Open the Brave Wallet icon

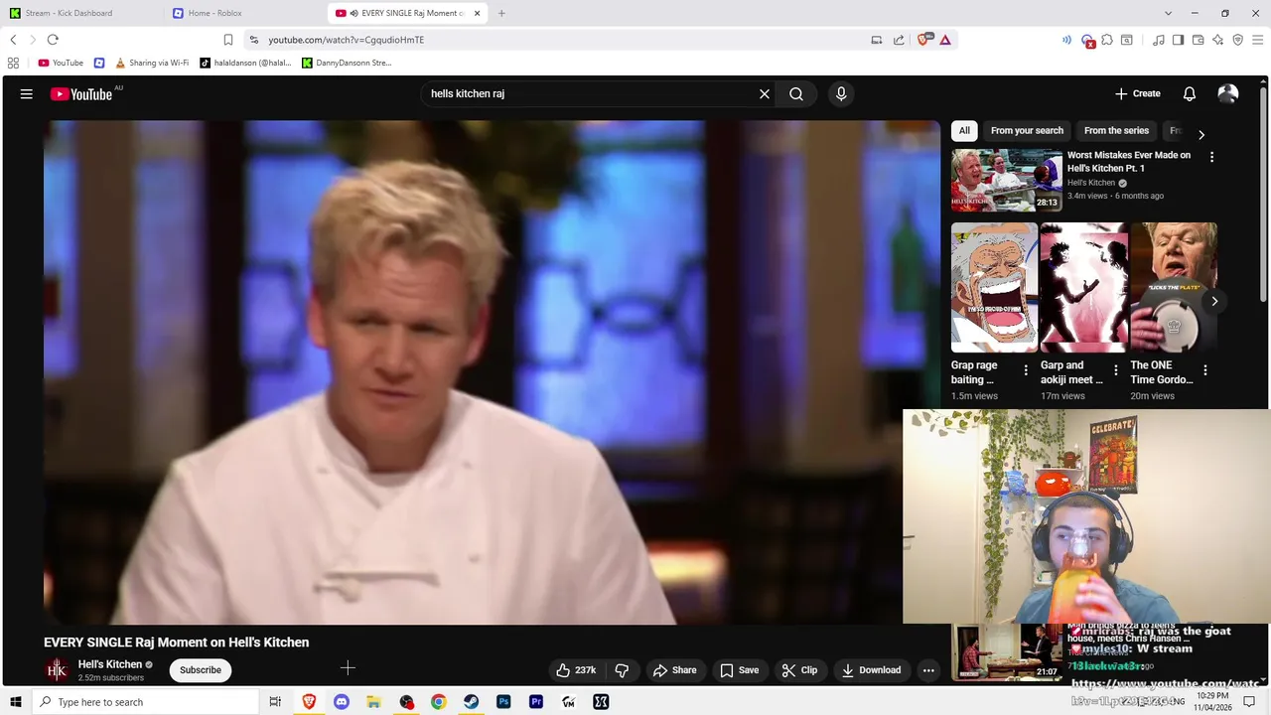(1199, 40)
